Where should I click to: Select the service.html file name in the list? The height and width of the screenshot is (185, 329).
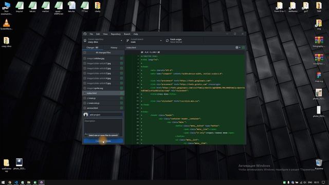[x=93, y=108]
